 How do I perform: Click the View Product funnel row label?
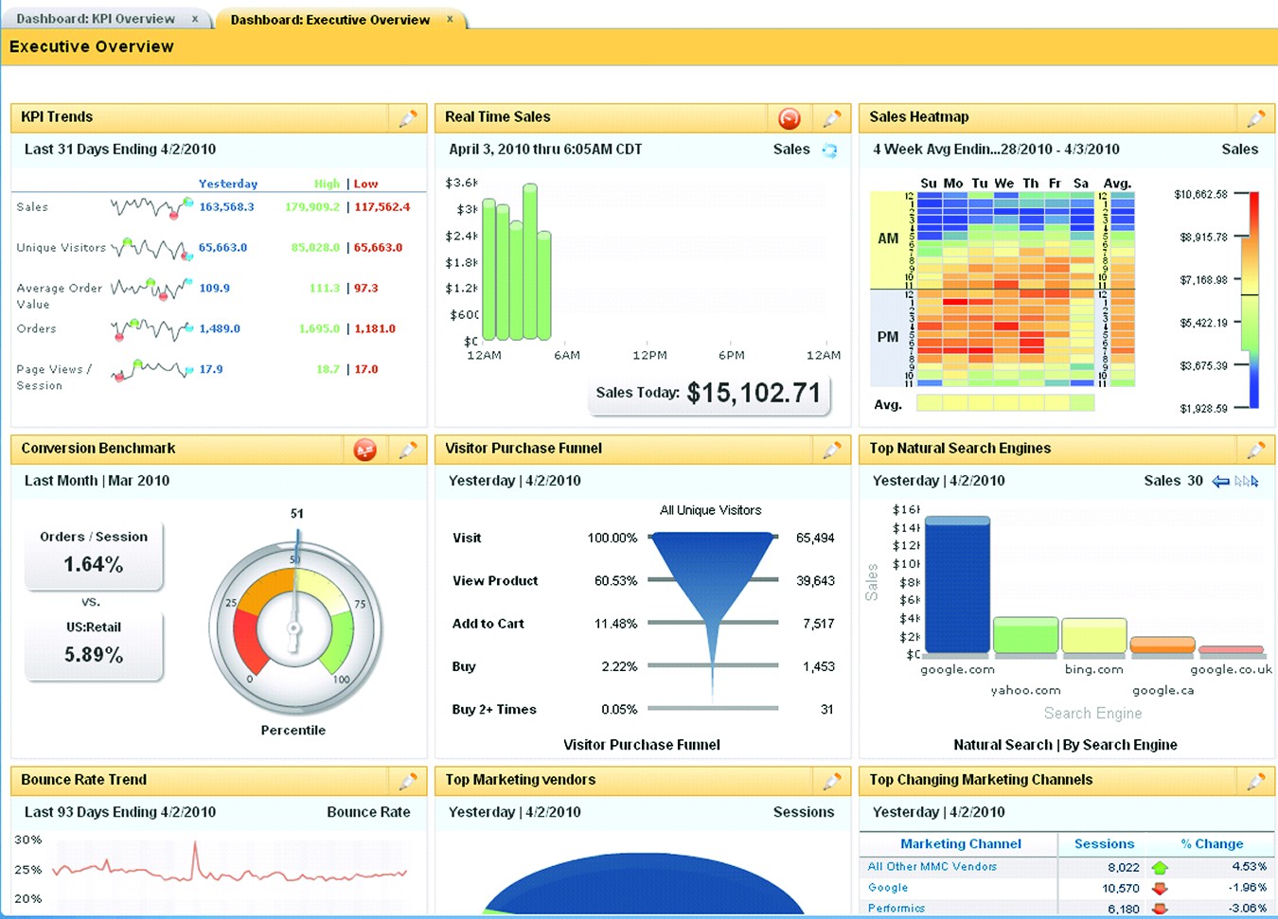495,581
